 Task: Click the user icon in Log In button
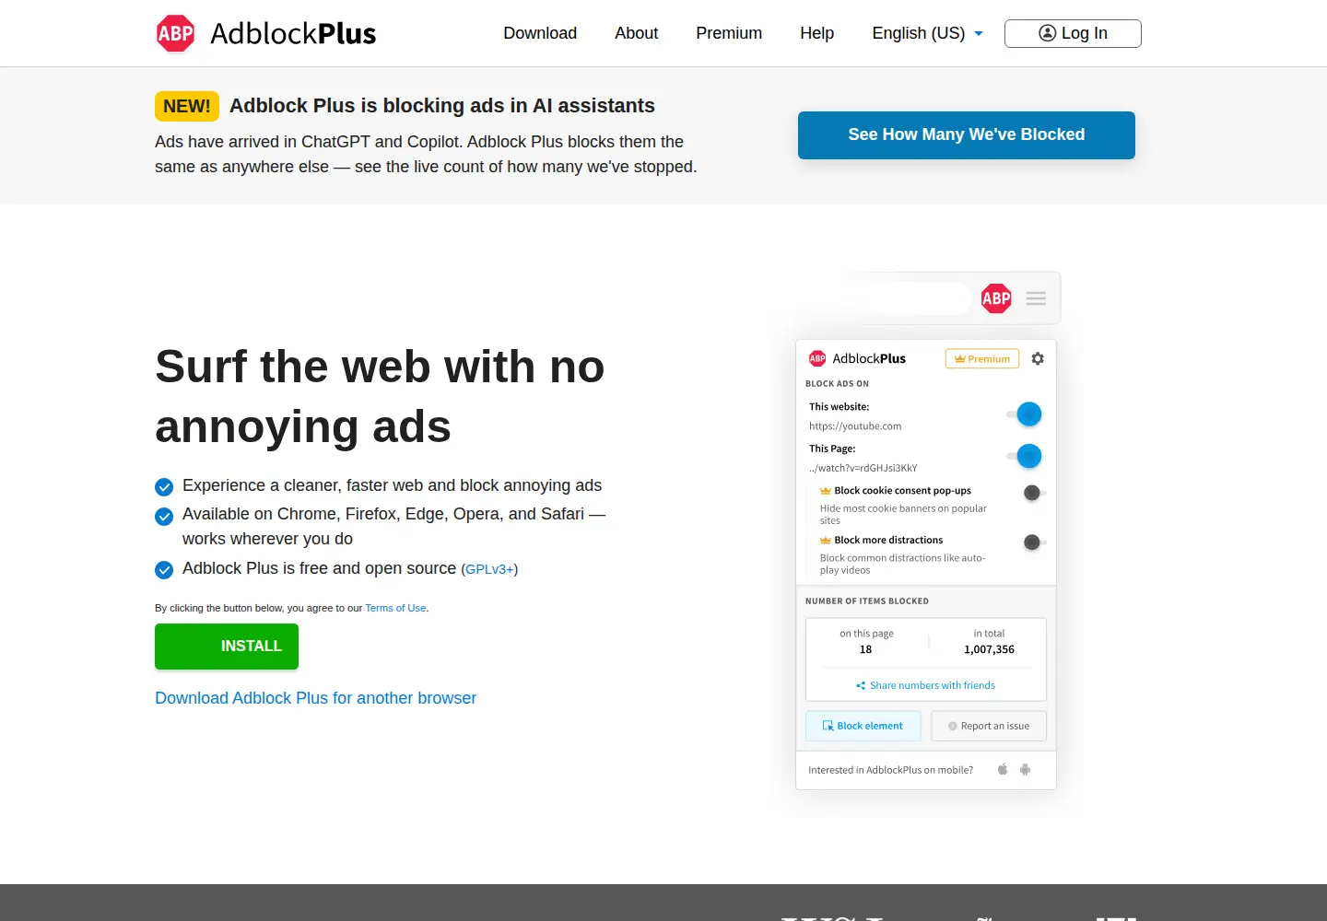pyautogui.click(x=1048, y=33)
